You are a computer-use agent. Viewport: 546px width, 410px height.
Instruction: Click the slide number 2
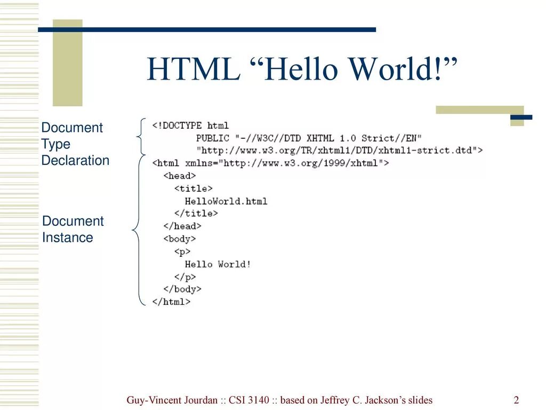tap(516, 400)
